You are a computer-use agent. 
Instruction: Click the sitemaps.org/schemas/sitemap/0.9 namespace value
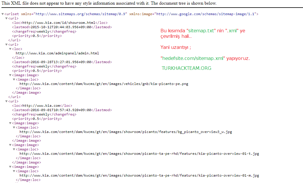click(80, 14)
